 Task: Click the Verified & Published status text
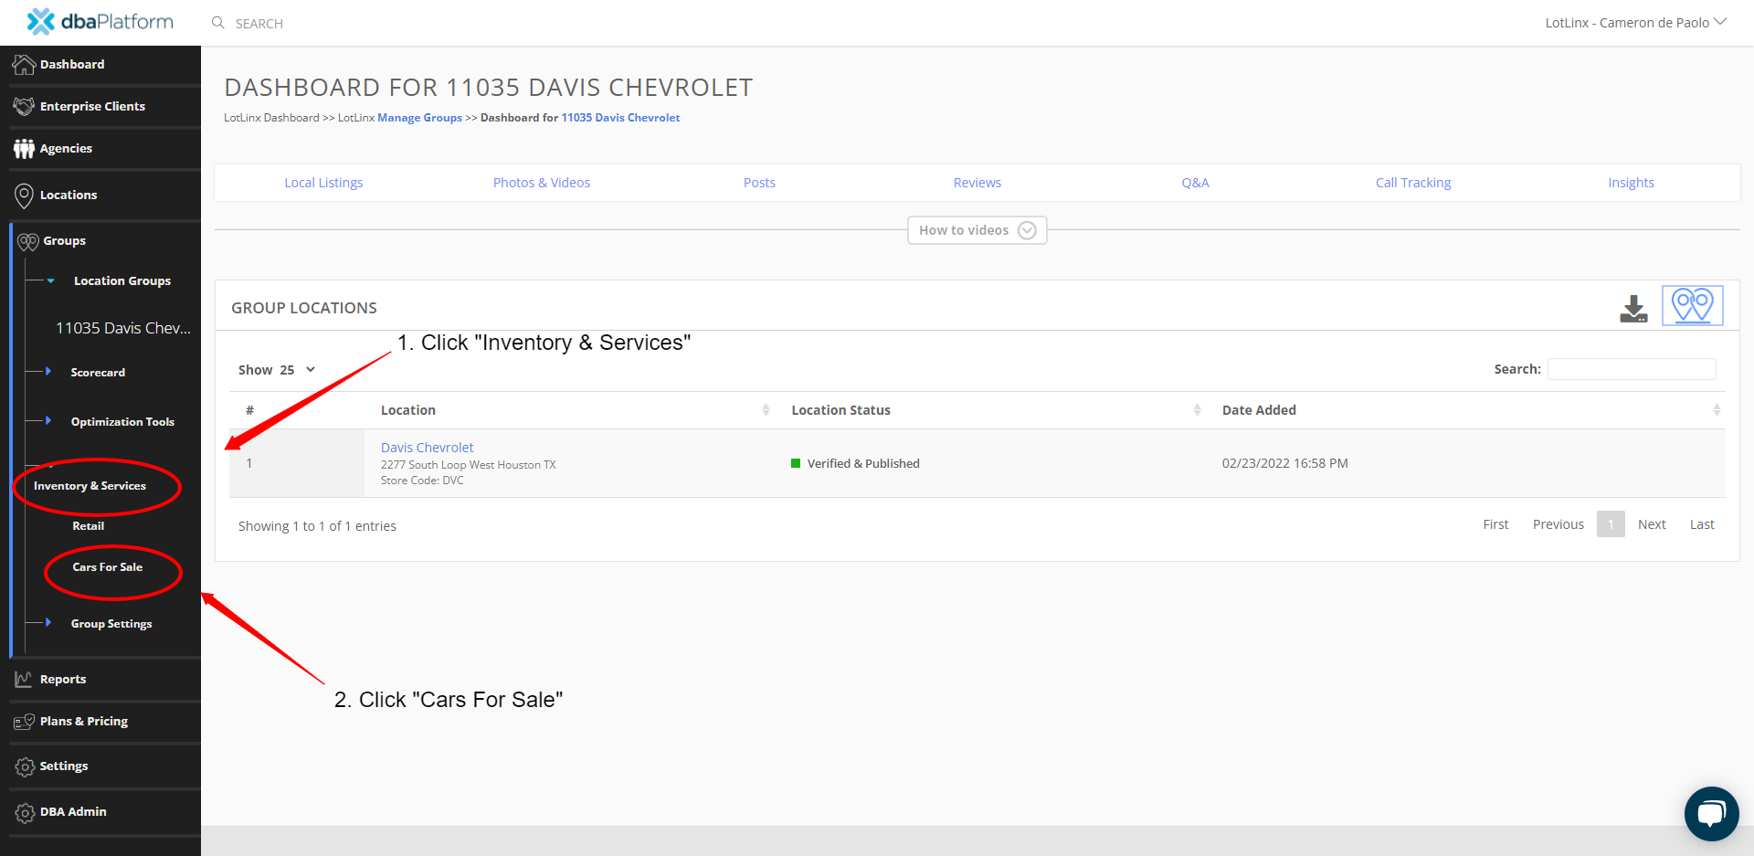pyautogui.click(x=863, y=464)
